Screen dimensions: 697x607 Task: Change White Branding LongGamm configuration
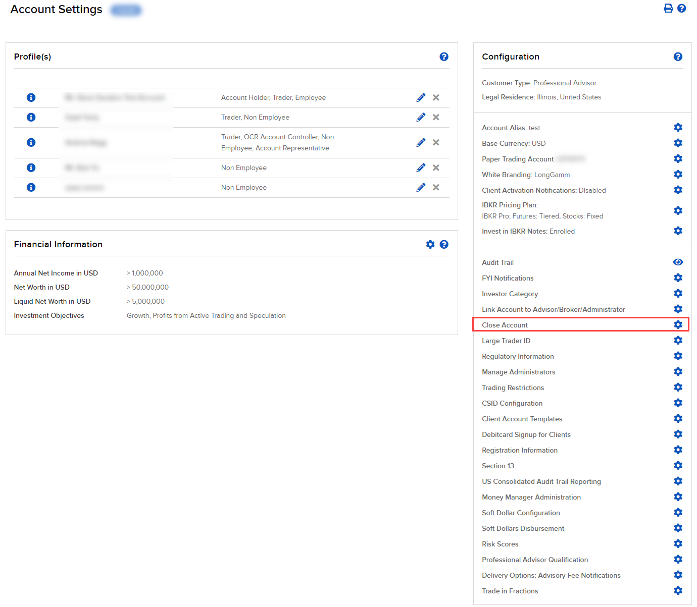click(678, 174)
